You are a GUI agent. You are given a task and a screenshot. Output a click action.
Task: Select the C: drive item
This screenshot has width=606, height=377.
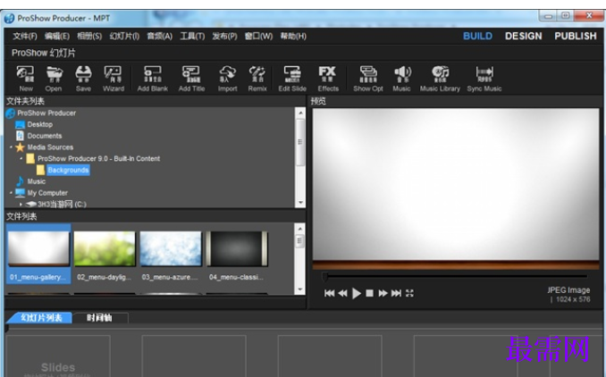(62, 204)
